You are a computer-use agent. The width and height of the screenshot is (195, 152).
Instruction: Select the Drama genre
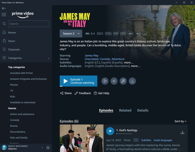[x=14, y=126]
